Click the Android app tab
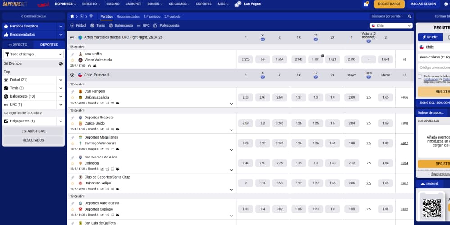 coord(430,184)
